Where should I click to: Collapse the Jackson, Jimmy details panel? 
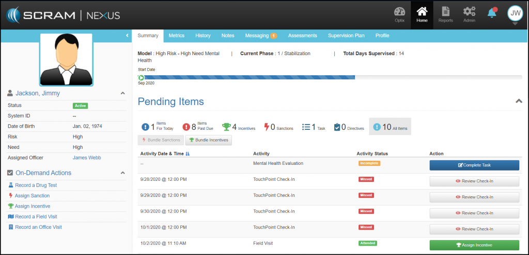point(122,93)
